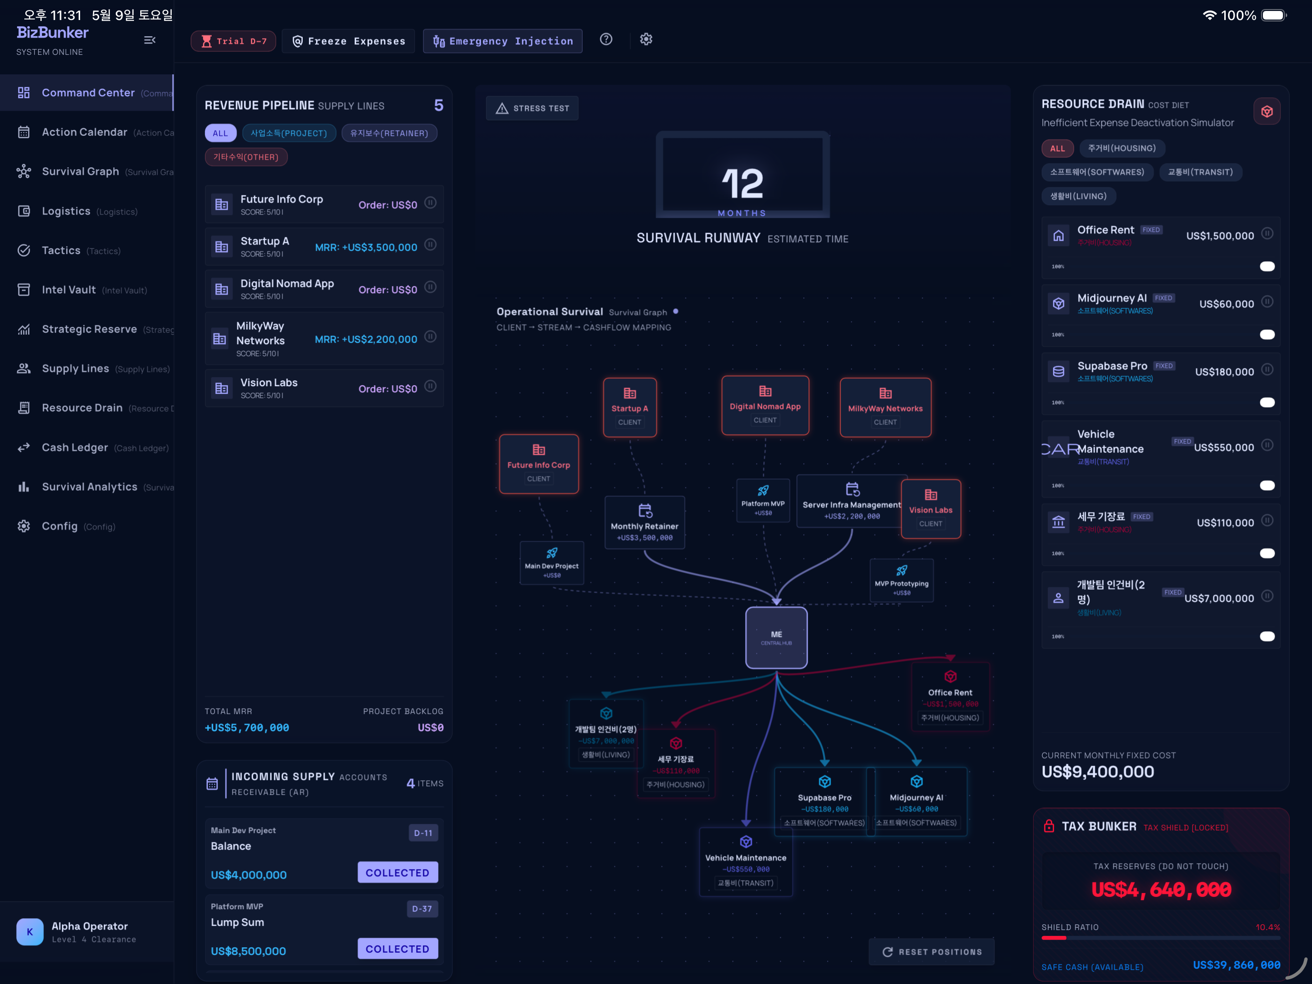Filter revenue by 기타수익(OTHER)

[246, 157]
